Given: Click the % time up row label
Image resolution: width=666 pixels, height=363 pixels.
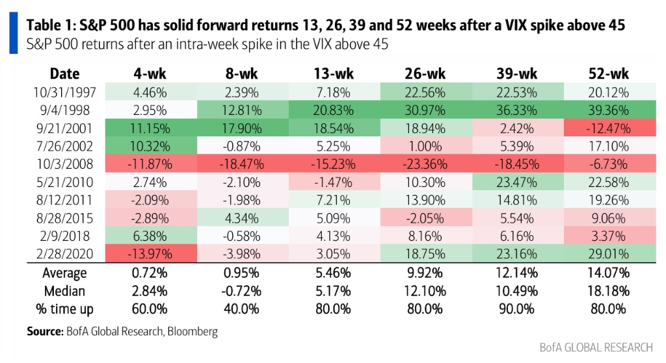Looking at the screenshot, I should click(x=65, y=308).
